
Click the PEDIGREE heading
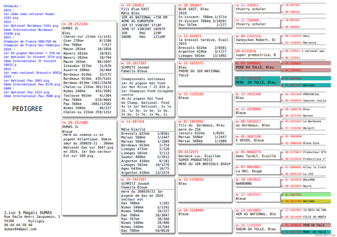[x=27, y=109]
